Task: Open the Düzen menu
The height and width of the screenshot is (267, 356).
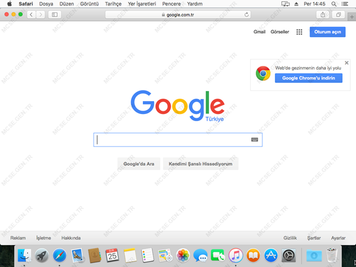Action: point(66,4)
